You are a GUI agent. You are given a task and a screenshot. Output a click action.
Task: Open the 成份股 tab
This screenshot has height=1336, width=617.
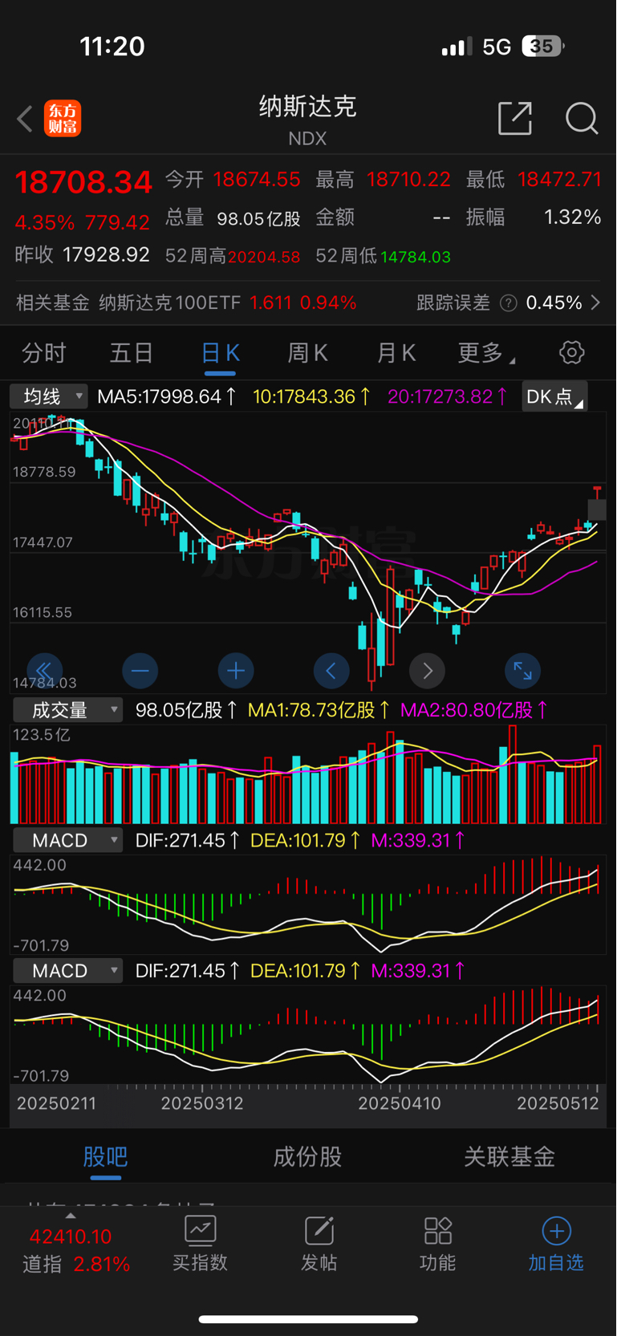[307, 1156]
